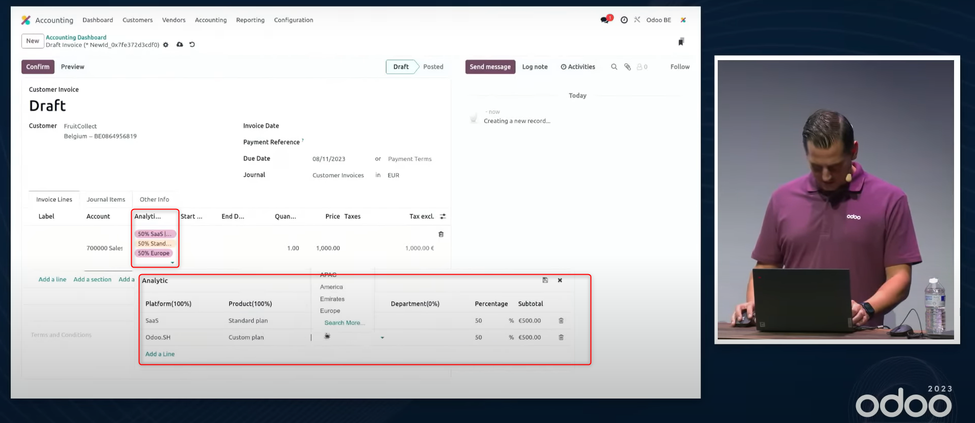Viewport: 975px width, 423px height.
Task: Open the Activities button in chatter
Action: coord(578,67)
